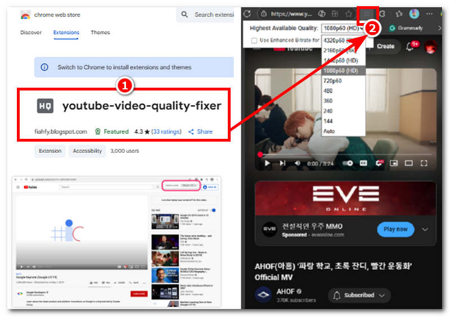
Task: Select the Auto quality option
Action: click(x=343, y=131)
